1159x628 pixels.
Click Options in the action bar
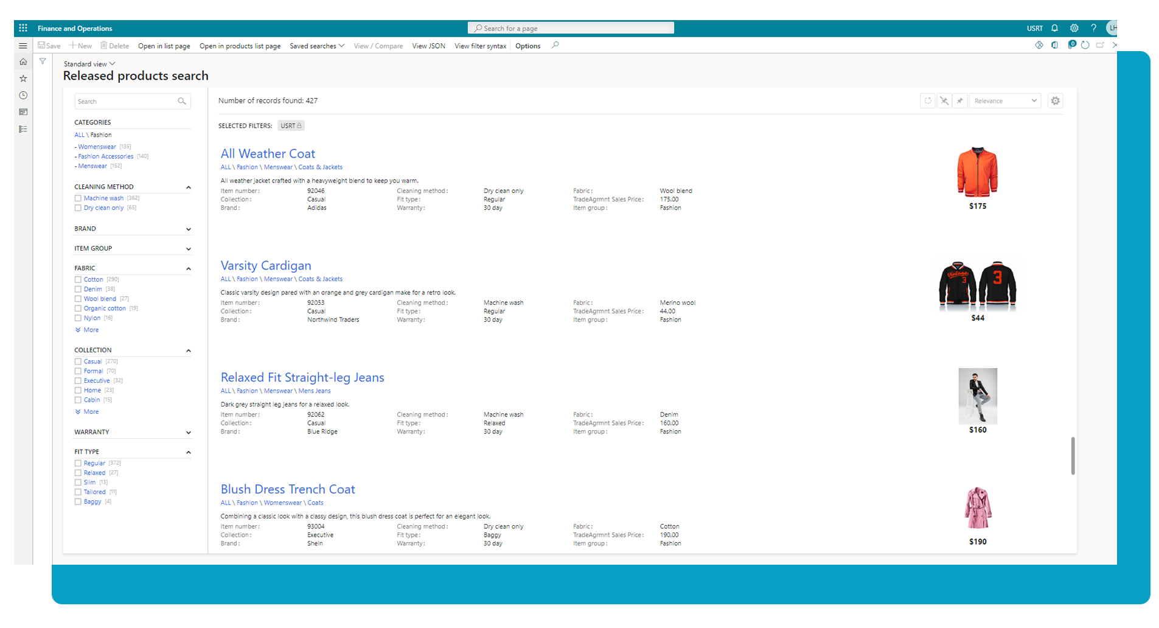tap(527, 46)
